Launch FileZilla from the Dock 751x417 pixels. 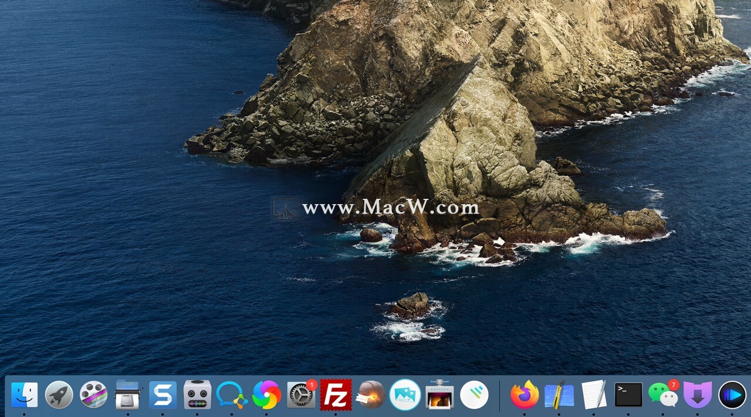(x=336, y=395)
